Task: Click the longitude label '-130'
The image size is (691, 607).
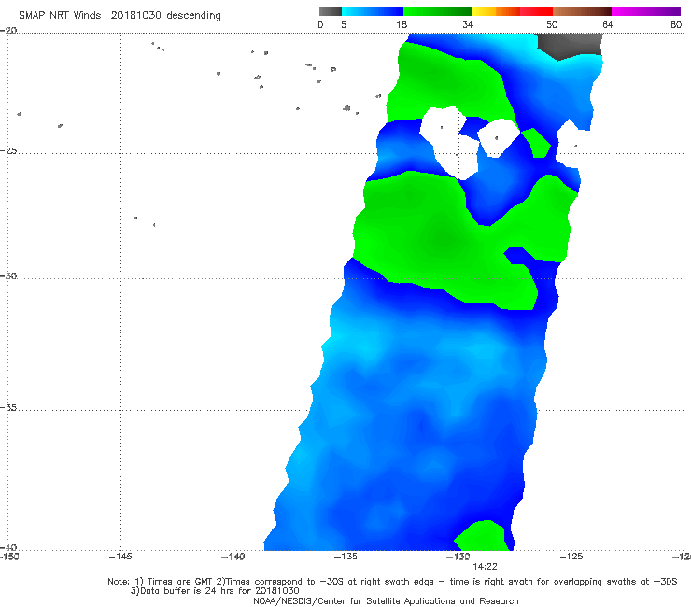Action: (x=458, y=557)
